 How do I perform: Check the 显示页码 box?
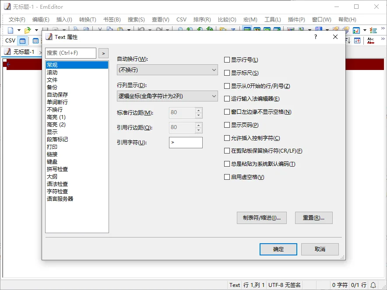227,125
